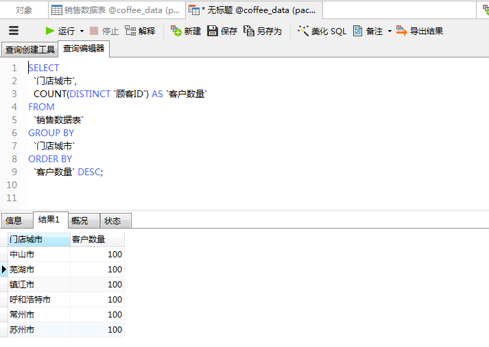Click the 100 value in 苏州市 row
489x347 pixels.
pos(115,330)
